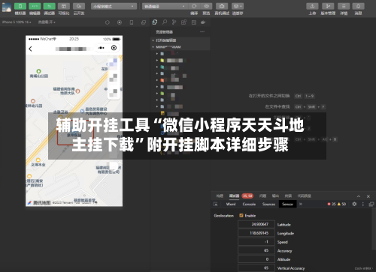Toggle the debugger (调试器) panel button
The image size is (376, 272).
[50, 6]
